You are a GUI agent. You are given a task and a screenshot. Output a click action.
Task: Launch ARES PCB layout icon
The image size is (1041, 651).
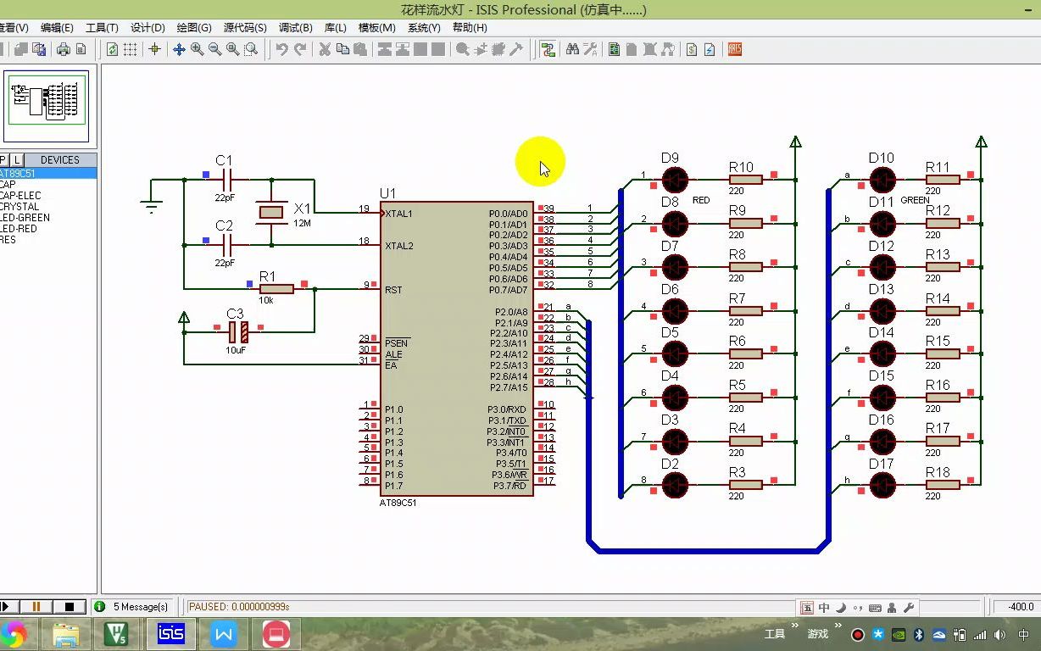click(734, 49)
